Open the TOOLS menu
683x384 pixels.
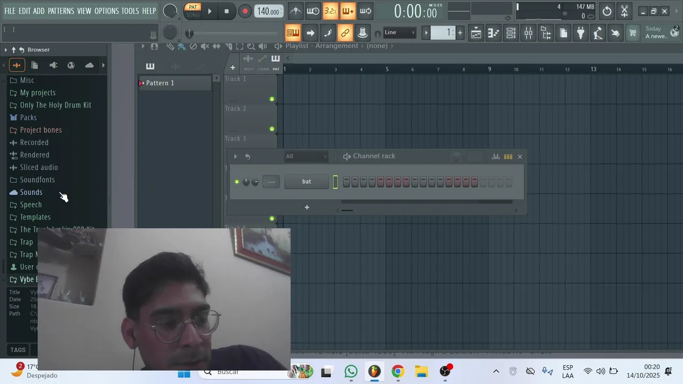(x=130, y=11)
